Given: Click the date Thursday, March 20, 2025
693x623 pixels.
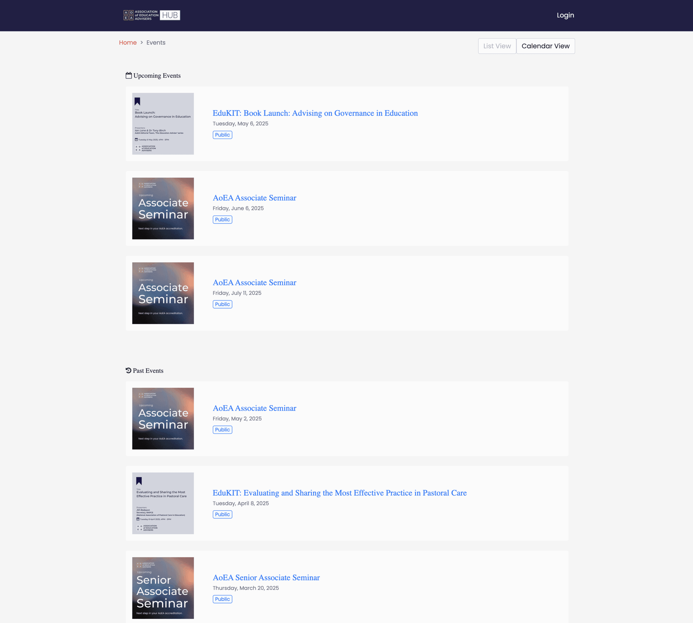Looking at the screenshot, I should pos(246,588).
